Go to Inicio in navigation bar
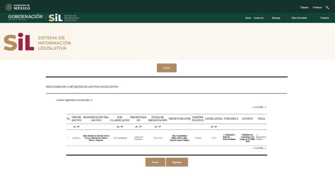Viewport: 335px width, 188px height. click(248, 18)
